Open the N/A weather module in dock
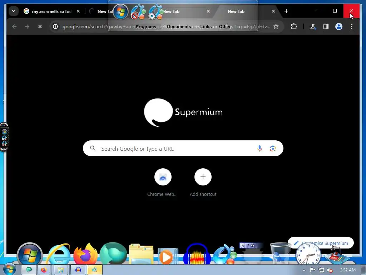 click(x=252, y=252)
